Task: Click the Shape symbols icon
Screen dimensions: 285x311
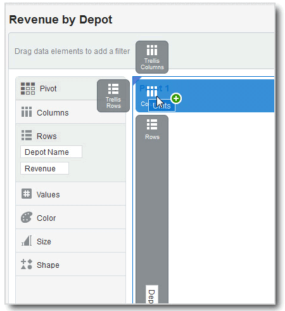Action: tap(27, 264)
